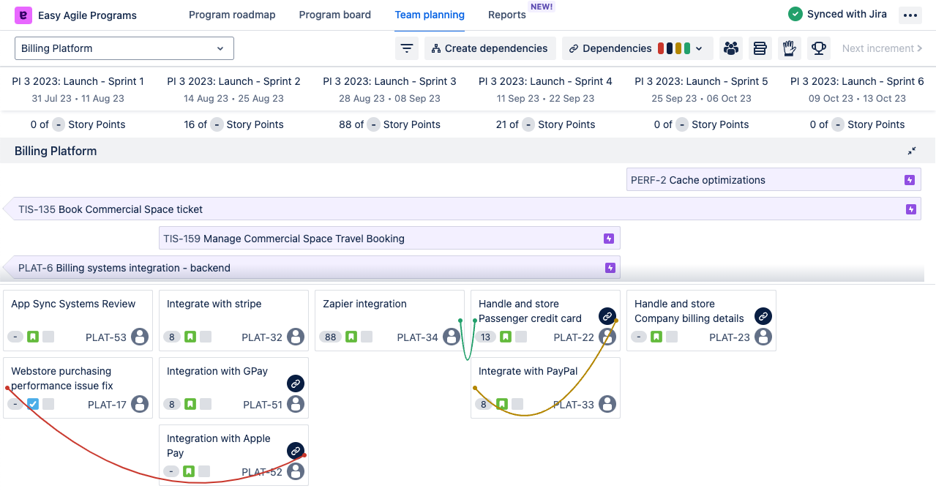936x494 pixels.
Task: Switch to the Program roadmap tab
Action: pos(232,15)
